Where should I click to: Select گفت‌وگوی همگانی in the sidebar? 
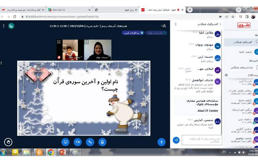point(241,42)
